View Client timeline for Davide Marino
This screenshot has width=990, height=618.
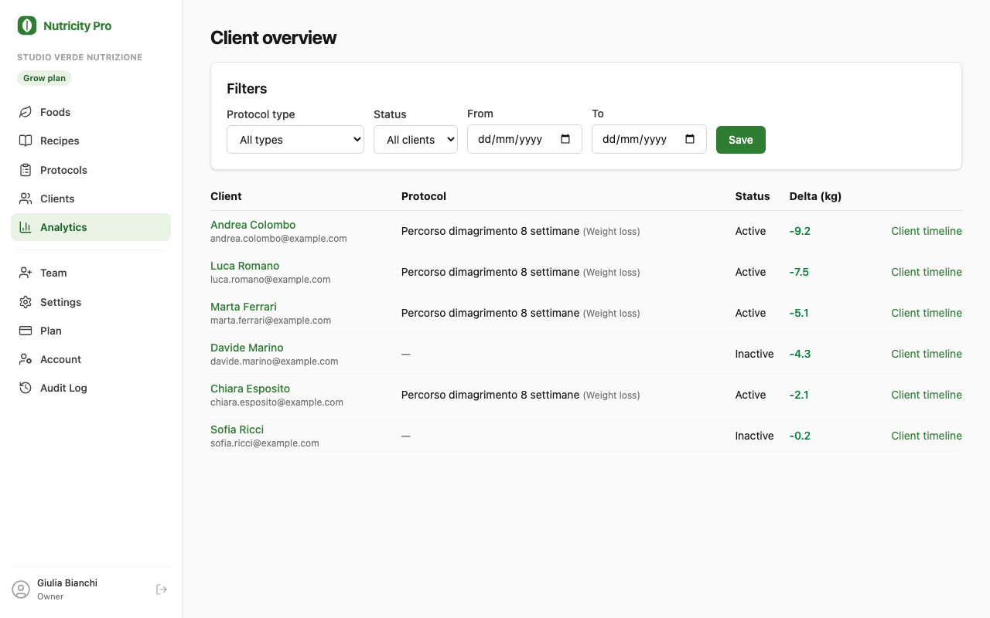tap(927, 354)
